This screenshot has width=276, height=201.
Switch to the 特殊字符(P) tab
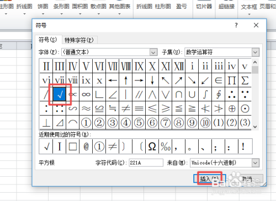tap(79, 40)
